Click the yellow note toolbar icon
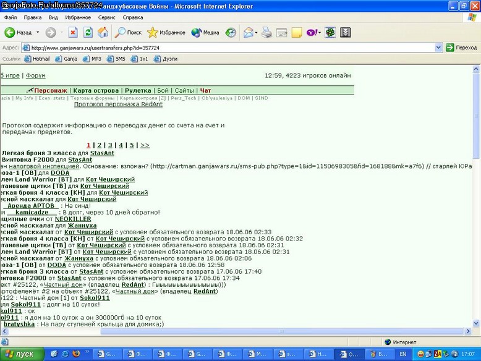 (x=297, y=32)
